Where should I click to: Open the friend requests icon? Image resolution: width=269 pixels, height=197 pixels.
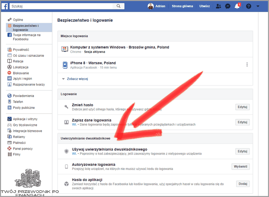218,6
